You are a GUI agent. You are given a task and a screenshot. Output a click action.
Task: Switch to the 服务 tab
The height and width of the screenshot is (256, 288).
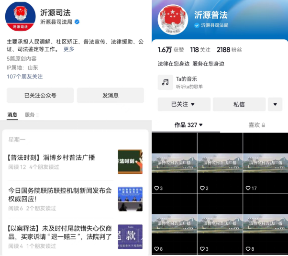tap(30, 115)
